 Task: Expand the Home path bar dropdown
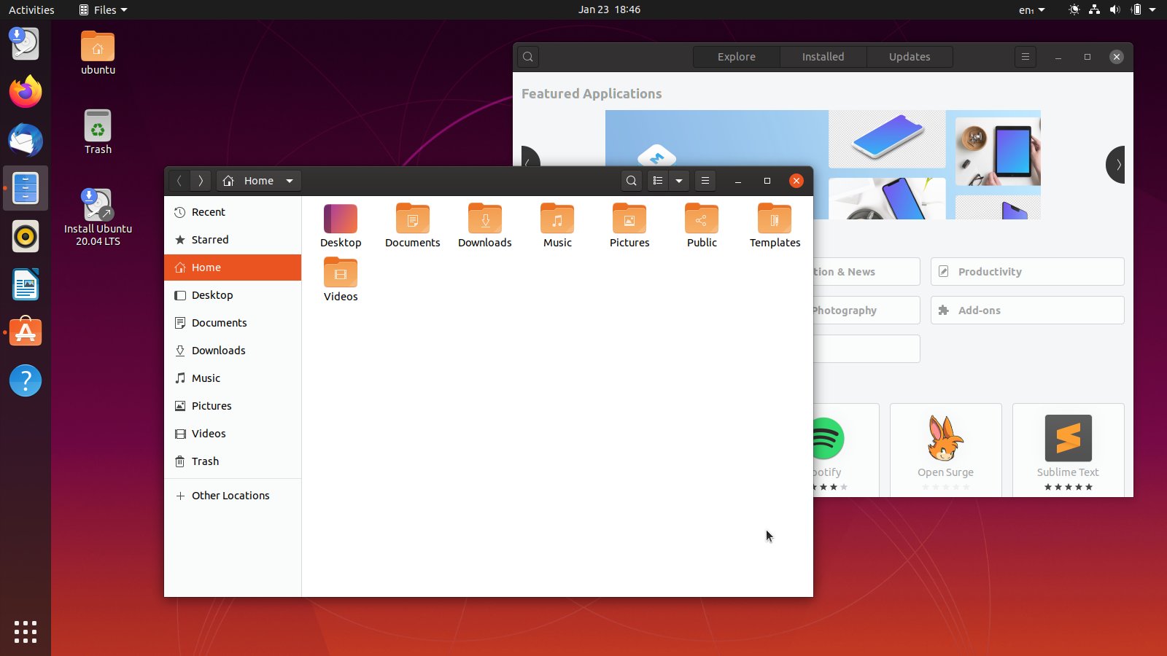pyautogui.click(x=290, y=181)
